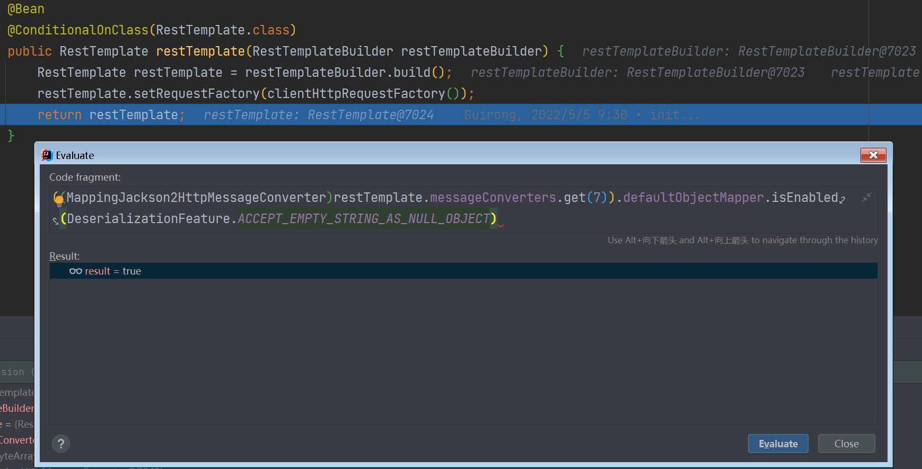Viewport: 922px width, 469px height.
Task: Click inside the Code fragment input field
Action: [463, 209]
